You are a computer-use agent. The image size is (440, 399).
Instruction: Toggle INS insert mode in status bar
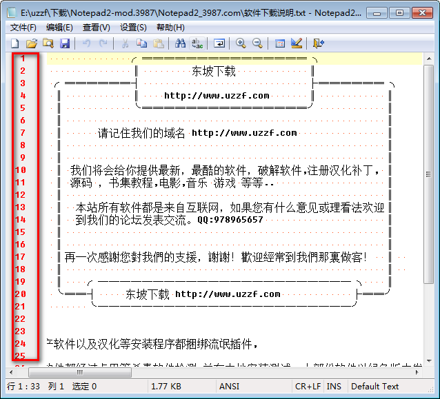coord(334,387)
